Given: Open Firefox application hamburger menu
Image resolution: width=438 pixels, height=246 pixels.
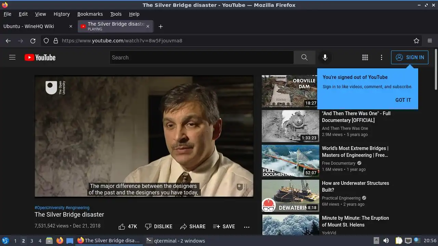Looking at the screenshot, I should click(x=430, y=41).
